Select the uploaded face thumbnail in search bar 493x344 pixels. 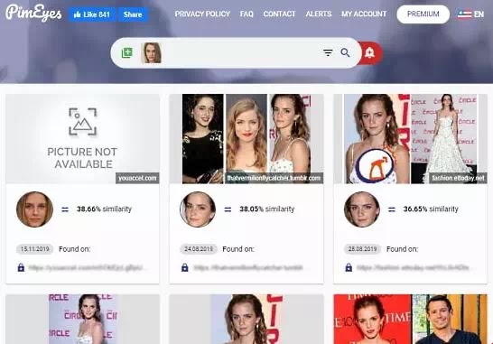click(152, 53)
